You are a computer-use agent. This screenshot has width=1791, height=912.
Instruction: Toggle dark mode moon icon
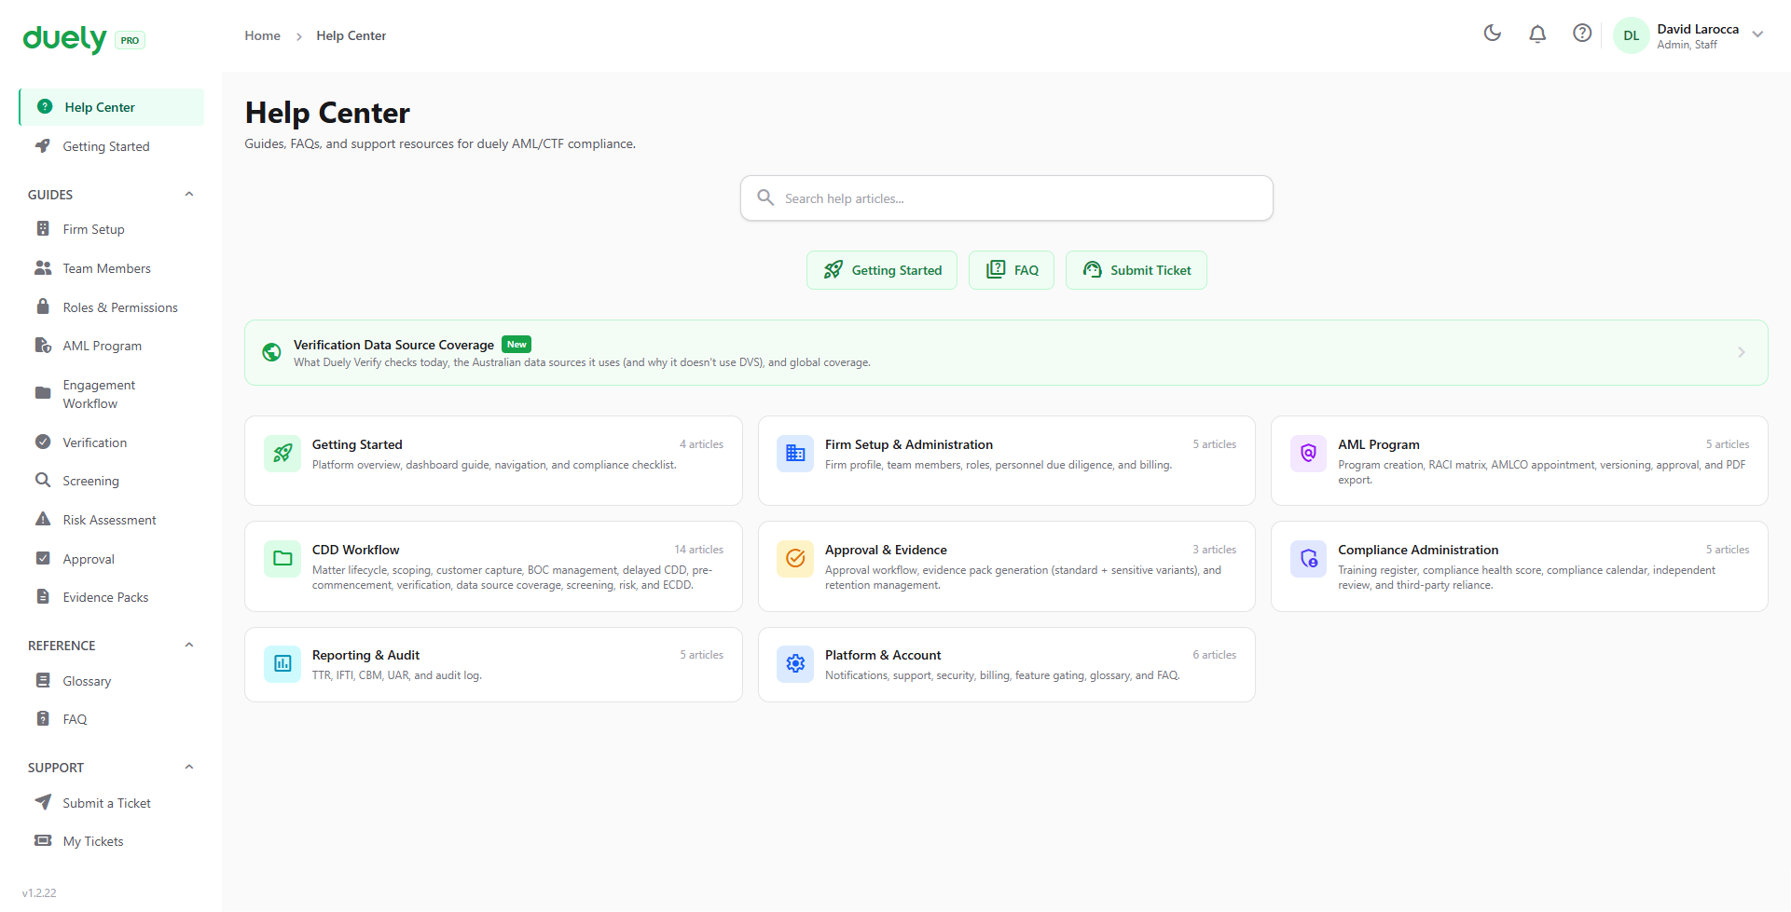1493,34
